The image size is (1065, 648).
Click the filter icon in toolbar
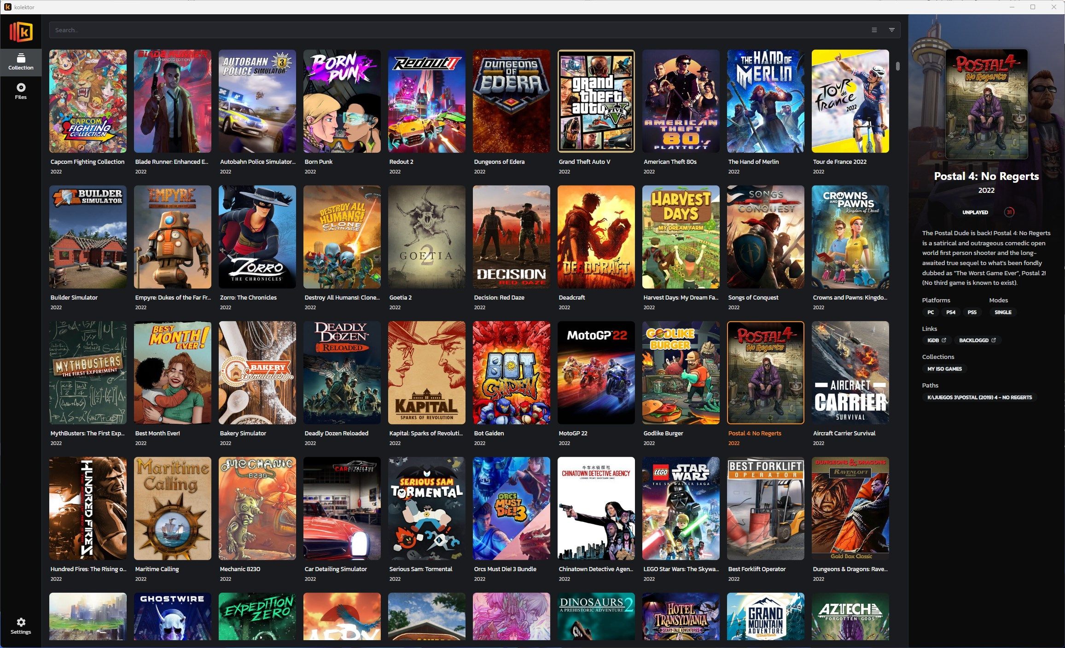click(x=891, y=29)
